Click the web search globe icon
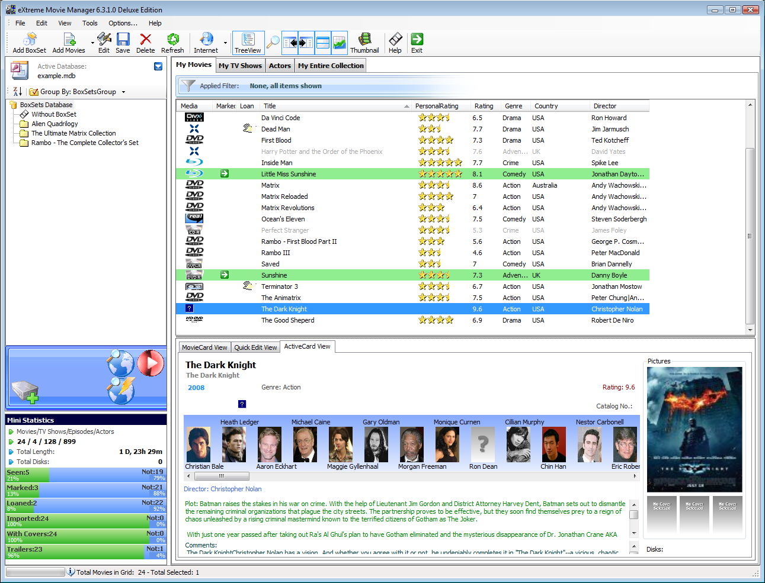 (x=121, y=363)
